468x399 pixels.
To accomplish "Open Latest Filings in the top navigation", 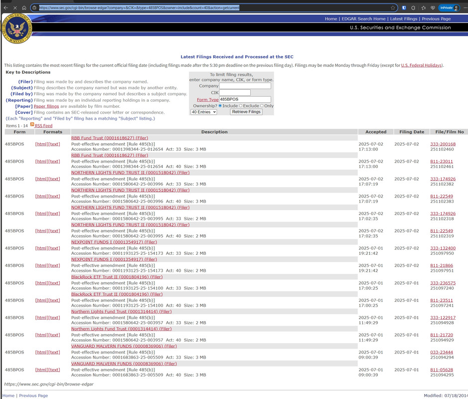I will coord(404,19).
